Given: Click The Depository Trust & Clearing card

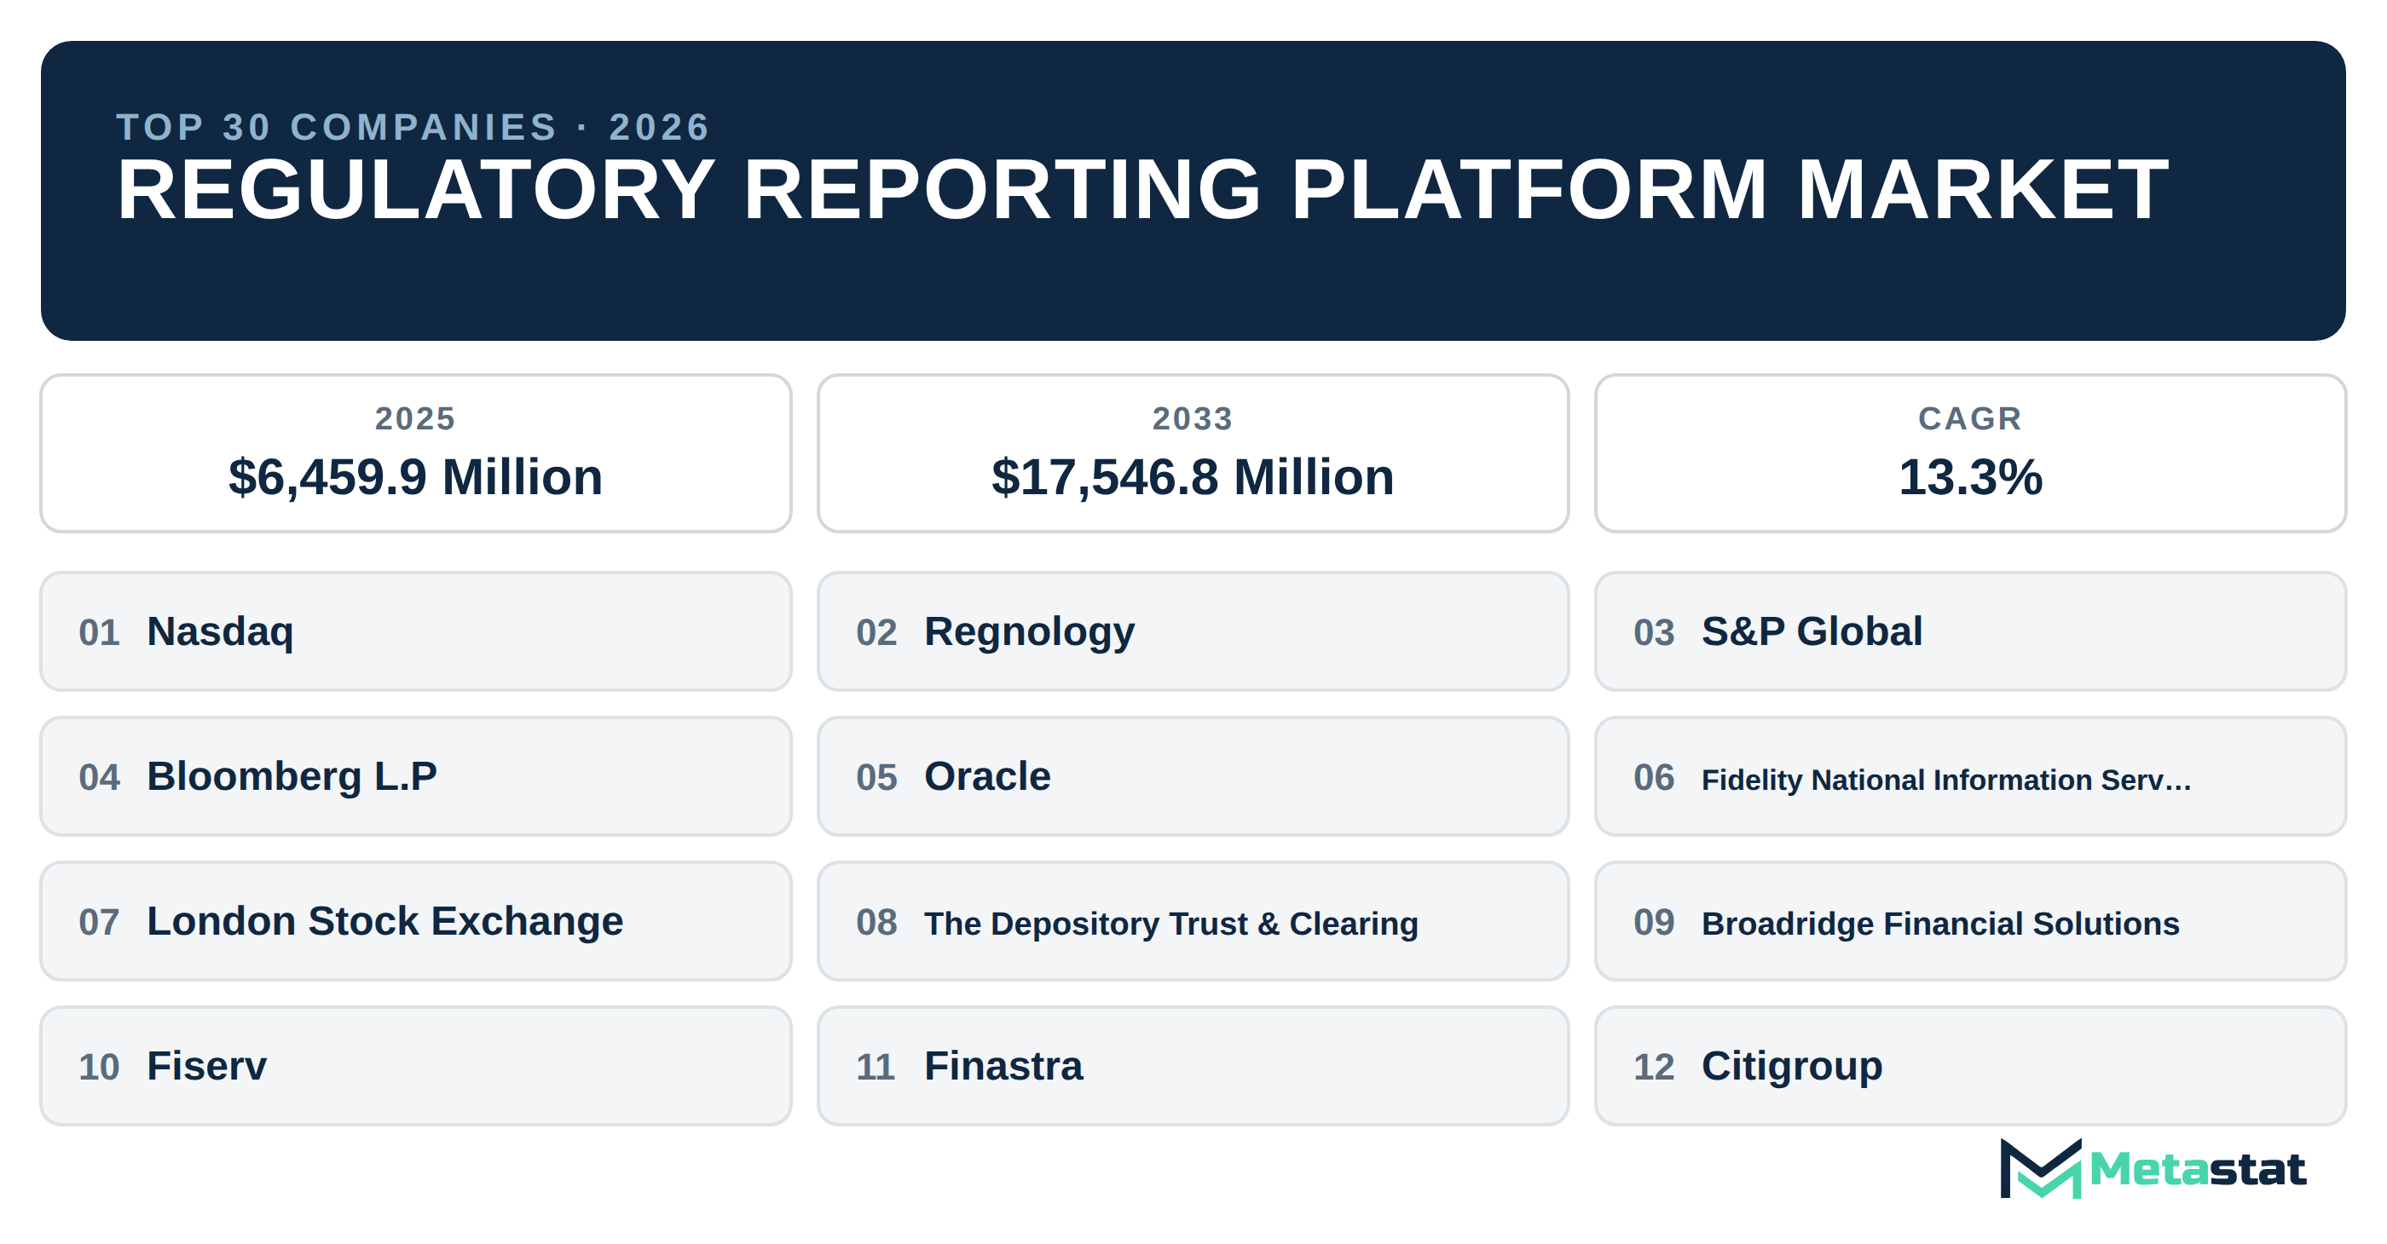Looking at the screenshot, I should point(1193,921).
